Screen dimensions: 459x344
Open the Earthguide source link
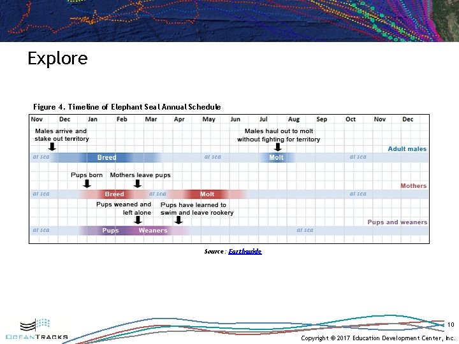(x=245, y=251)
